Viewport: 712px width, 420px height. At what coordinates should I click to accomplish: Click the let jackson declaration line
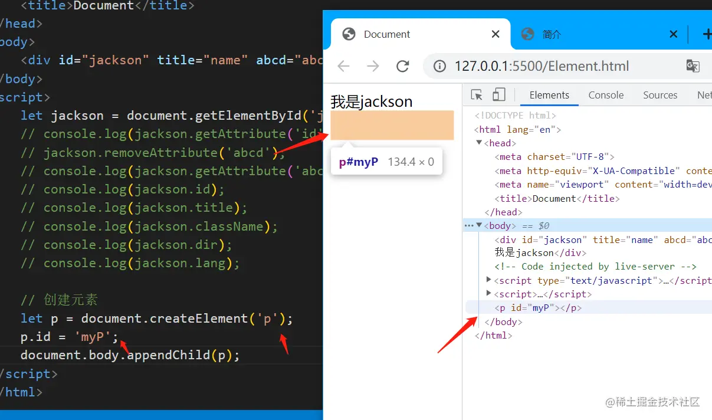click(x=172, y=116)
